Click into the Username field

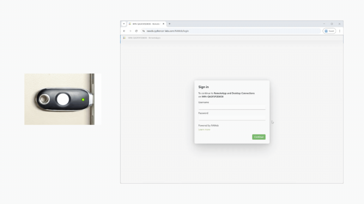click(x=232, y=107)
